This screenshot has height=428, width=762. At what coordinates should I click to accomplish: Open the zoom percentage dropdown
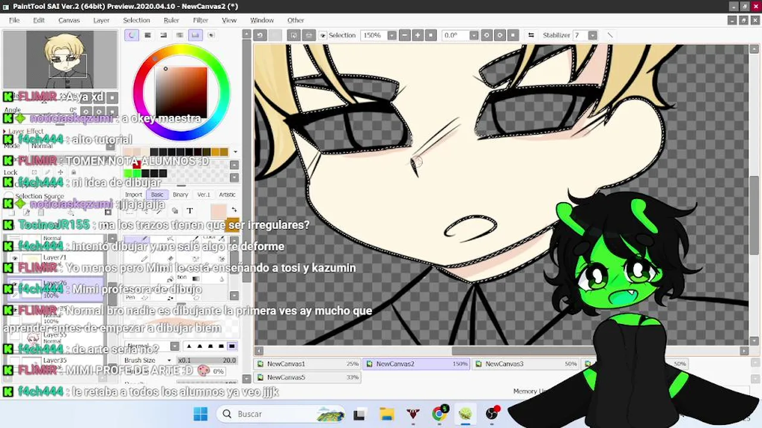point(392,35)
